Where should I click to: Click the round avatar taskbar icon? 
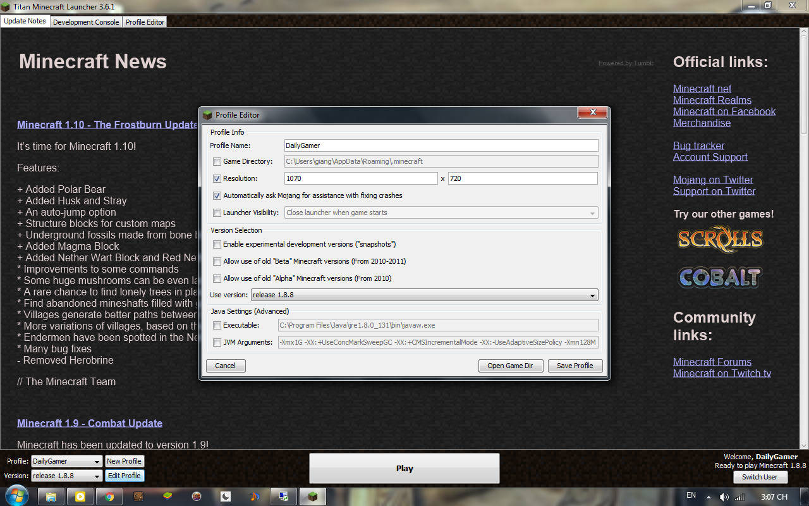pos(197,497)
